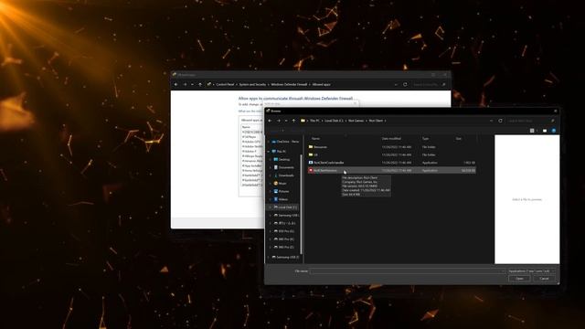
Task: Click search box in Allowed apps window
Action: pos(429,85)
